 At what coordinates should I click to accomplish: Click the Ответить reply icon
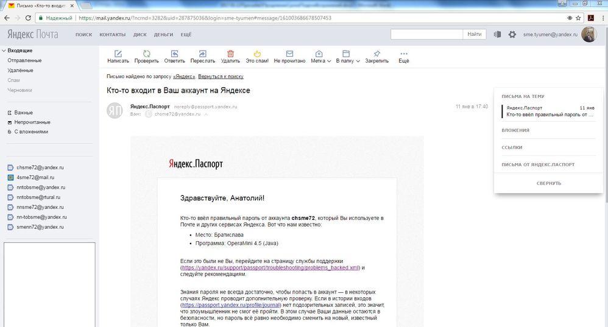pyautogui.click(x=174, y=54)
